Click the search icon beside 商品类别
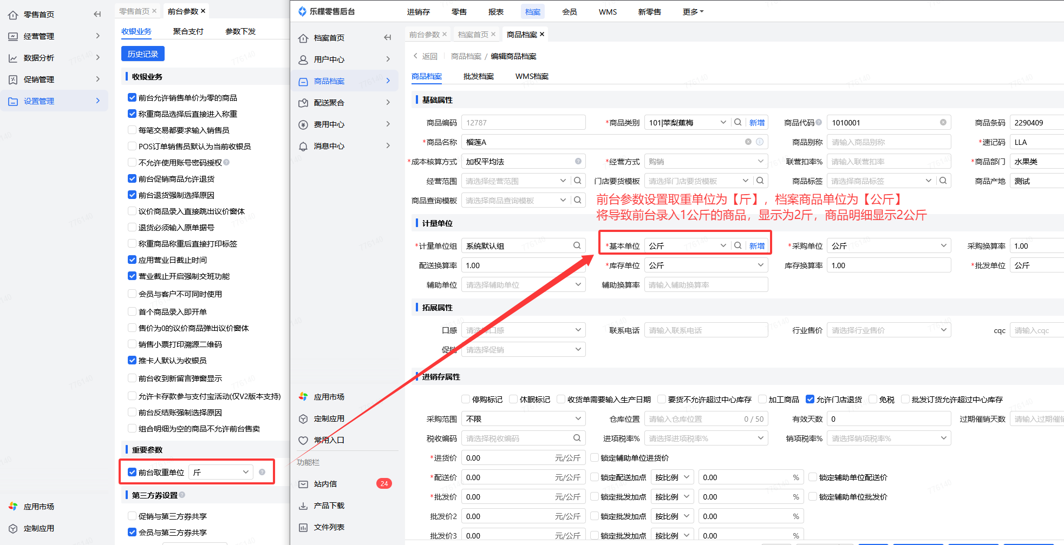The width and height of the screenshot is (1064, 545). click(737, 123)
